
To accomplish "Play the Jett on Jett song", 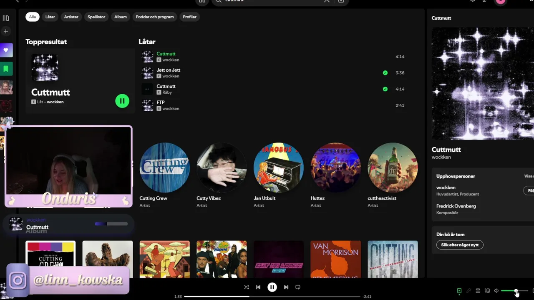I will pyautogui.click(x=273, y=73).
